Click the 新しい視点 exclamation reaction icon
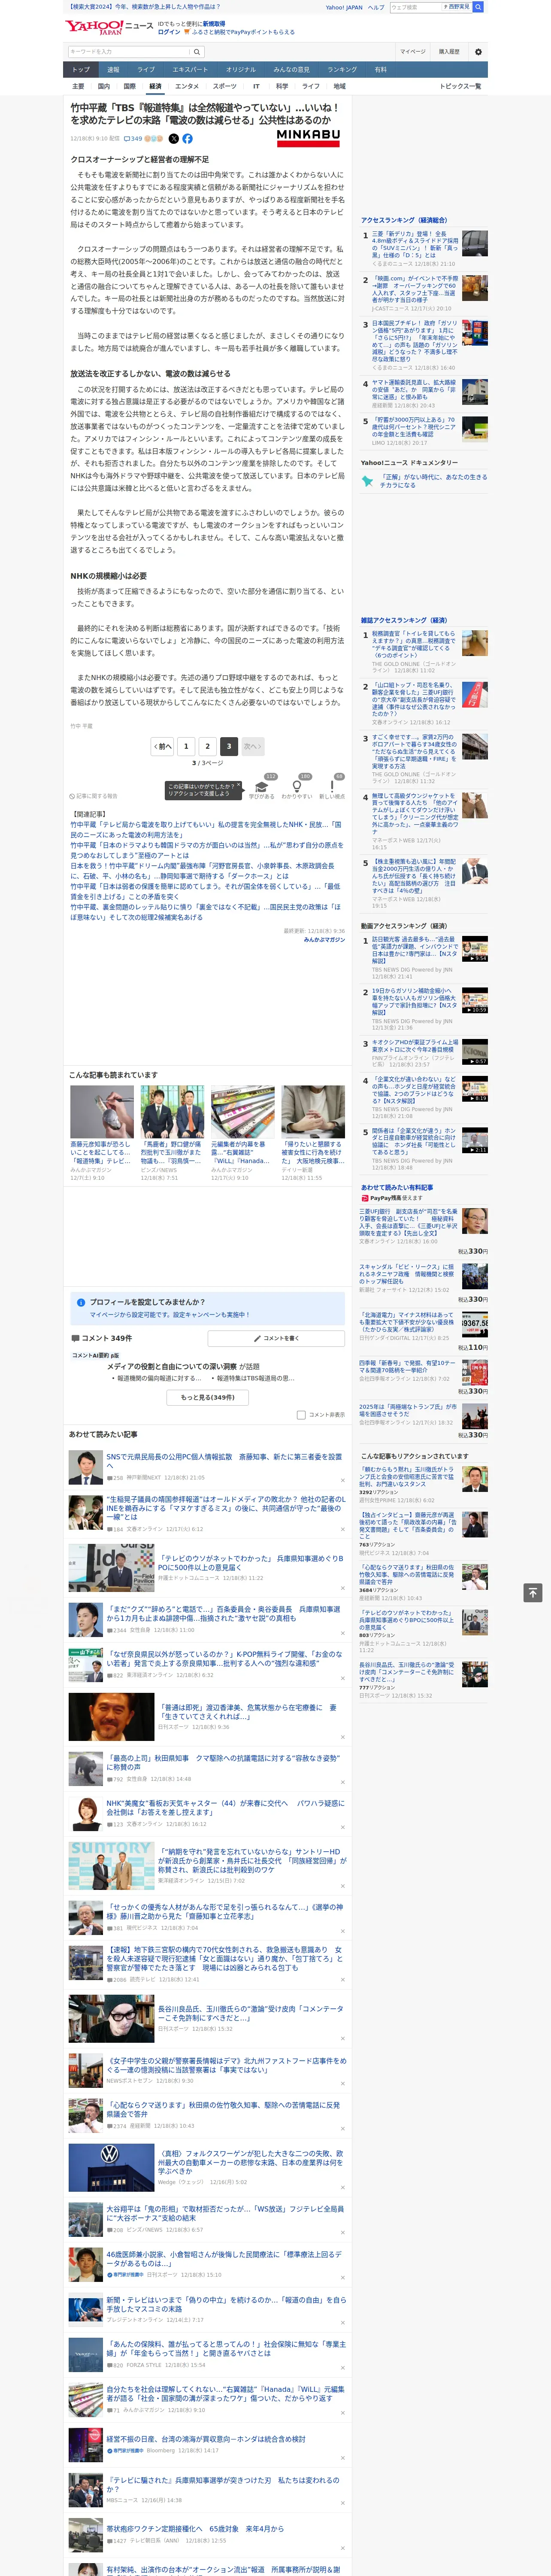The height and width of the screenshot is (2576, 551). coord(332,787)
